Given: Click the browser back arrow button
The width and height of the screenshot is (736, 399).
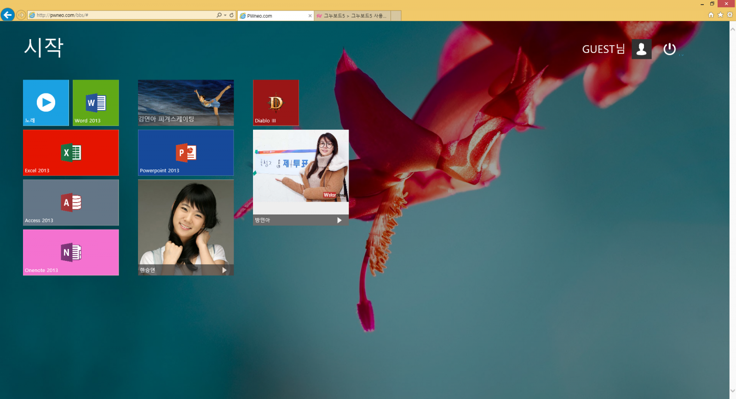Looking at the screenshot, I should pyautogui.click(x=7, y=15).
